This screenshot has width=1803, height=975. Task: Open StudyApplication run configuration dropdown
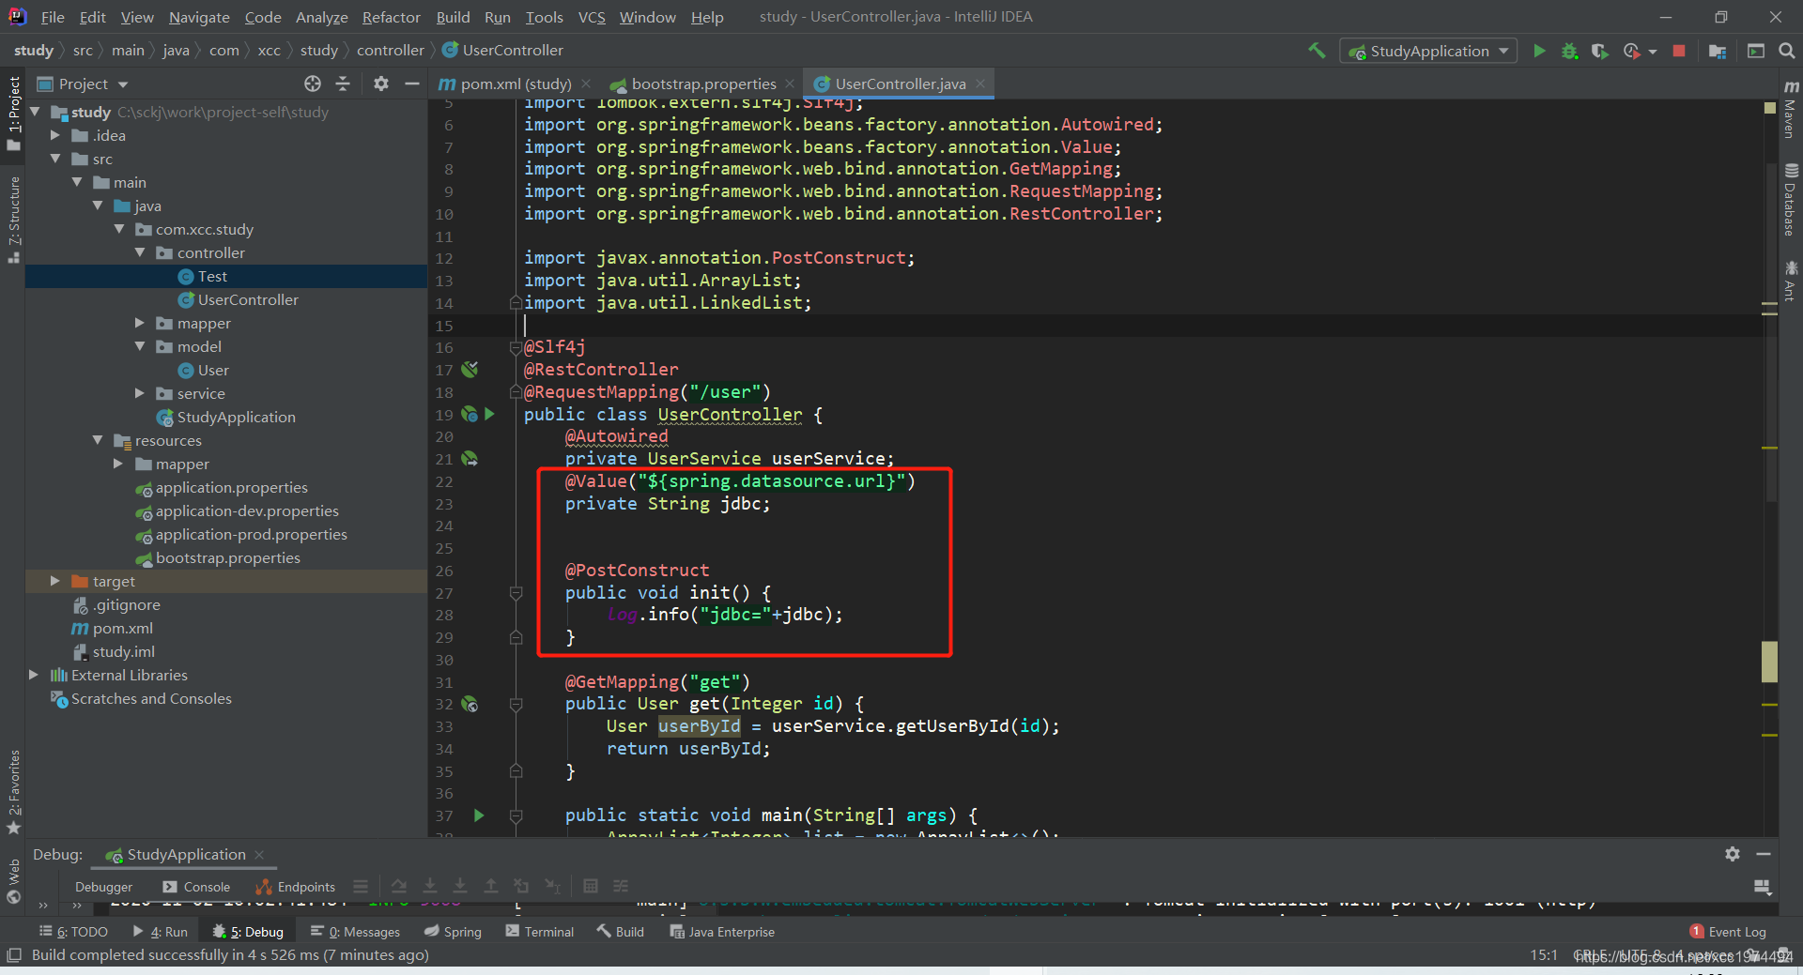(1428, 51)
